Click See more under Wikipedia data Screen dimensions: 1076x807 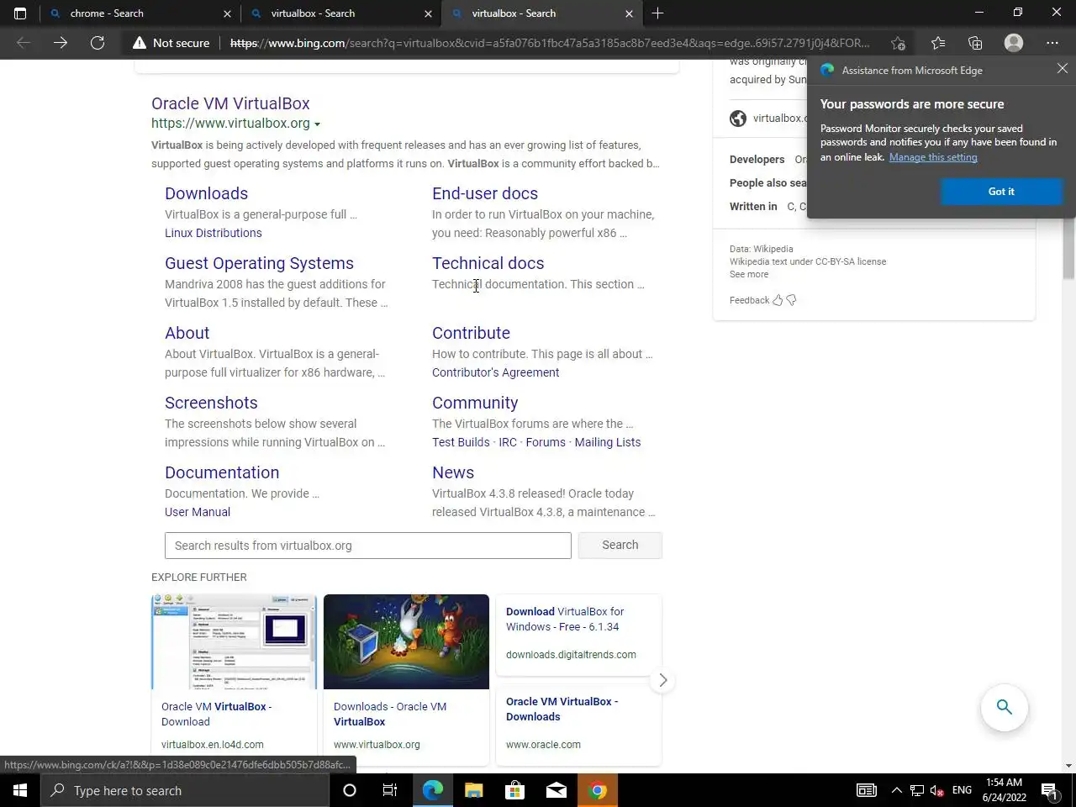pyautogui.click(x=749, y=274)
